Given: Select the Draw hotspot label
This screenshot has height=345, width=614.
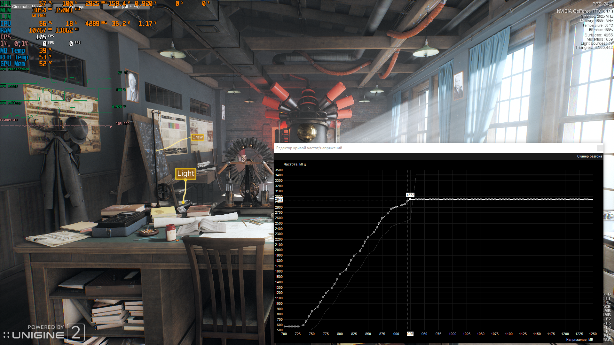Looking at the screenshot, I should (197, 137).
